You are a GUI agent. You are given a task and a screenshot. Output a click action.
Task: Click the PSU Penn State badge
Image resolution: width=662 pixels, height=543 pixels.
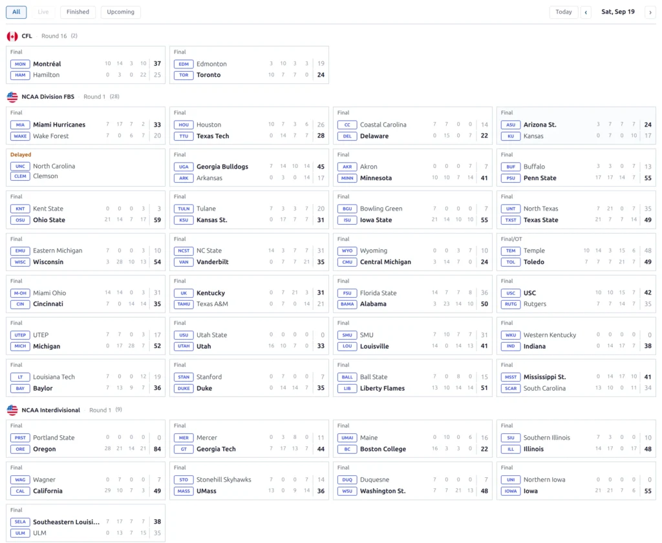pos(511,178)
